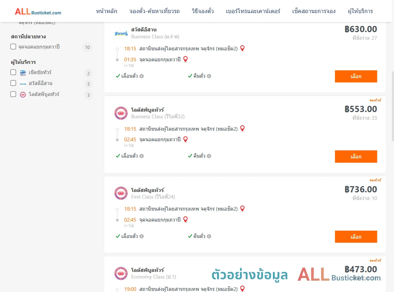Click โลตัสพิบูลทัวร์ operator icon in the filter list

(x=23, y=95)
